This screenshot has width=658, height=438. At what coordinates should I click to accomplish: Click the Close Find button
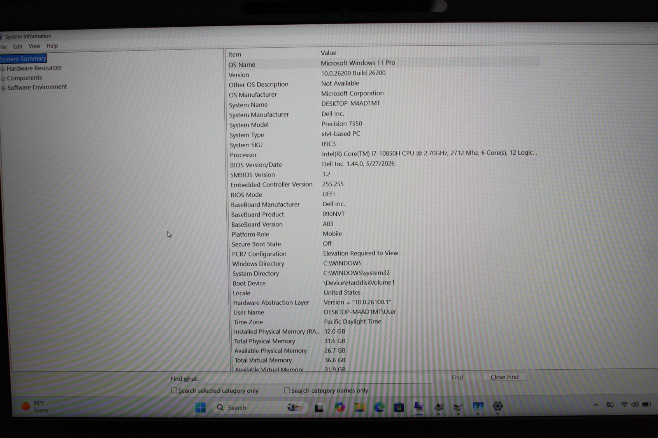coord(505,377)
